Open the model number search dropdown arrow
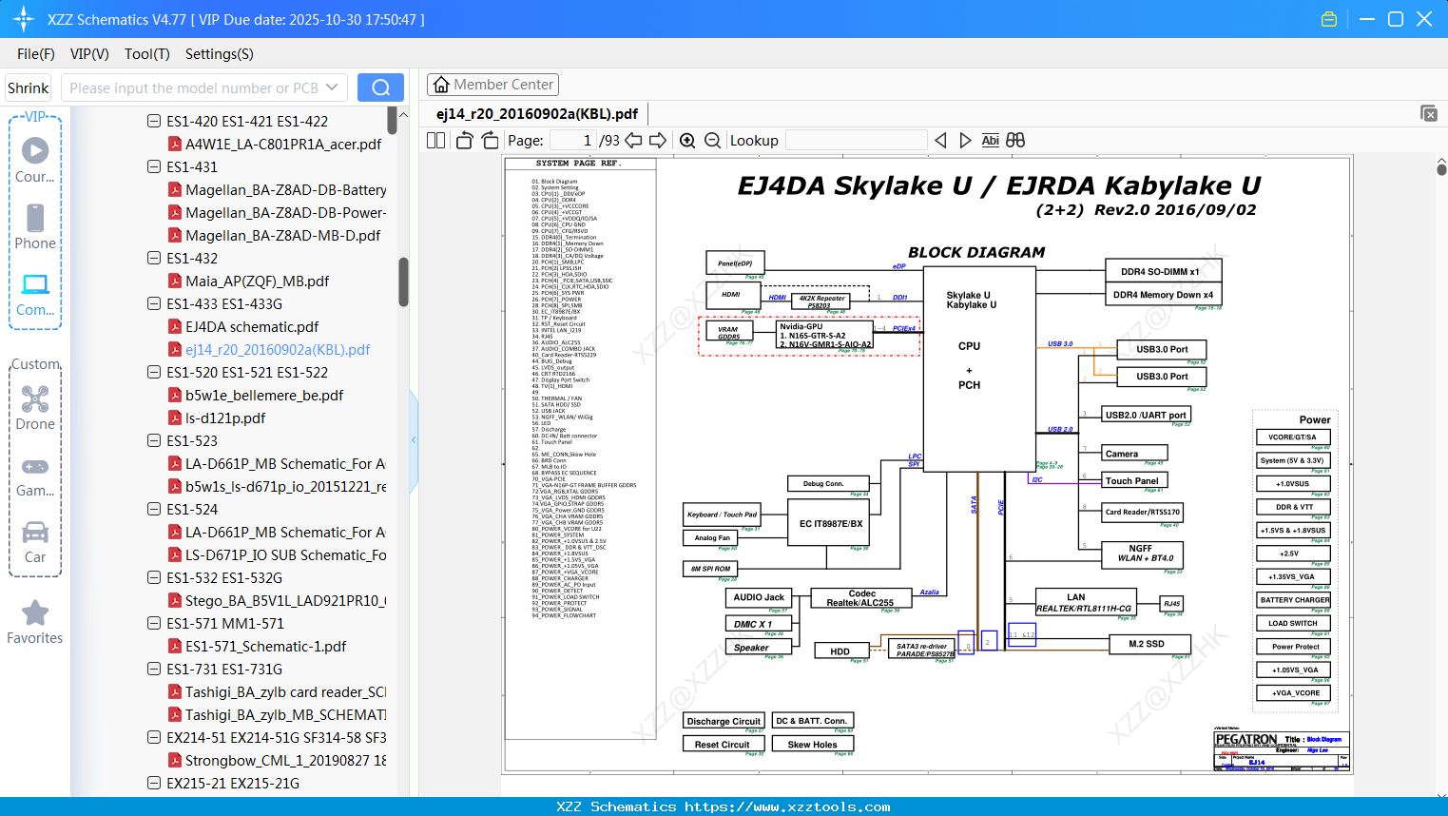 (x=332, y=87)
